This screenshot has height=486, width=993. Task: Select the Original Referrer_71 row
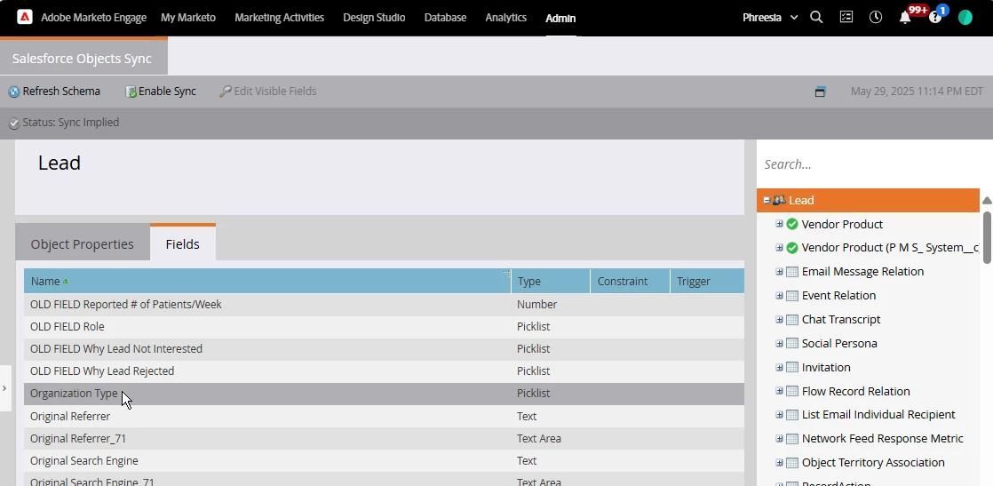(384, 439)
